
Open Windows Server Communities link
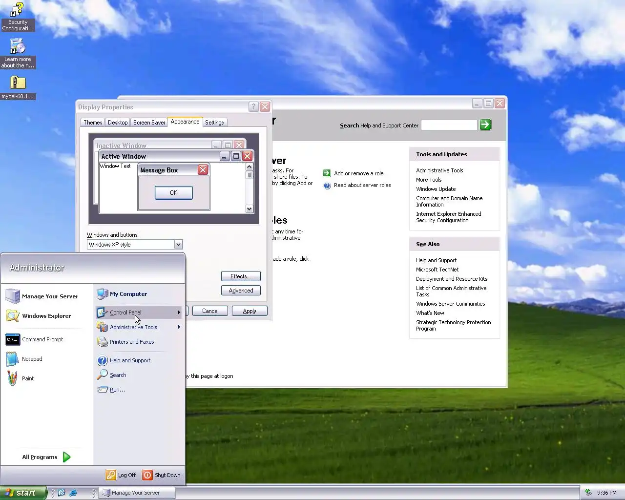[x=451, y=304]
